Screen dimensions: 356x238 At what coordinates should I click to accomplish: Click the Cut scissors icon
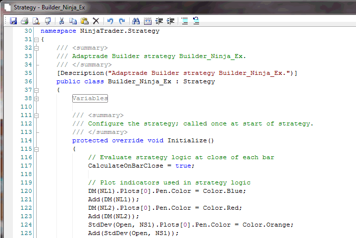[x=61, y=21]
